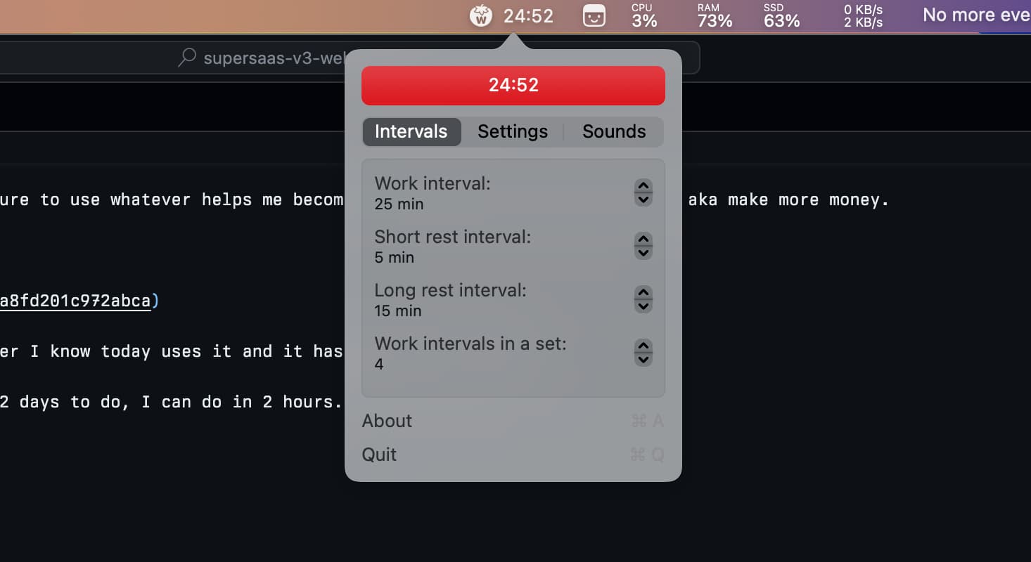Raise the Long rest interval duration

coord(643,293)
